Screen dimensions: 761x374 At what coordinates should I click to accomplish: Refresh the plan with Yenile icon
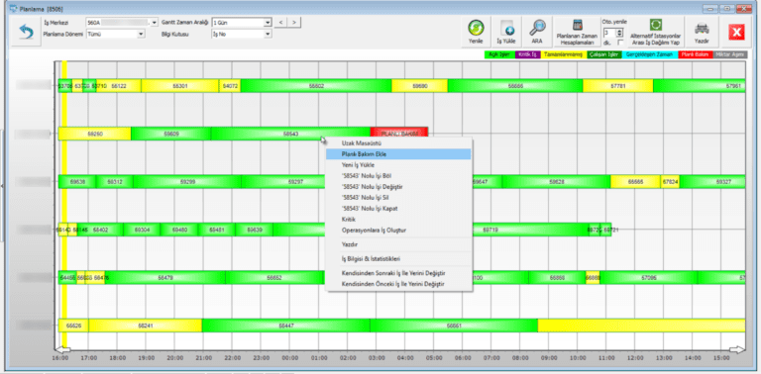(476, 32)
